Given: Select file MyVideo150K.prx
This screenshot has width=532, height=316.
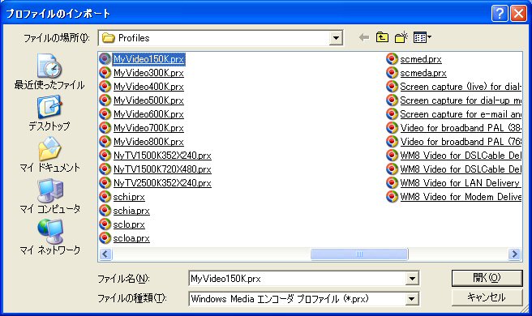Looking at the screenshot, I should (x=148, y=59).
